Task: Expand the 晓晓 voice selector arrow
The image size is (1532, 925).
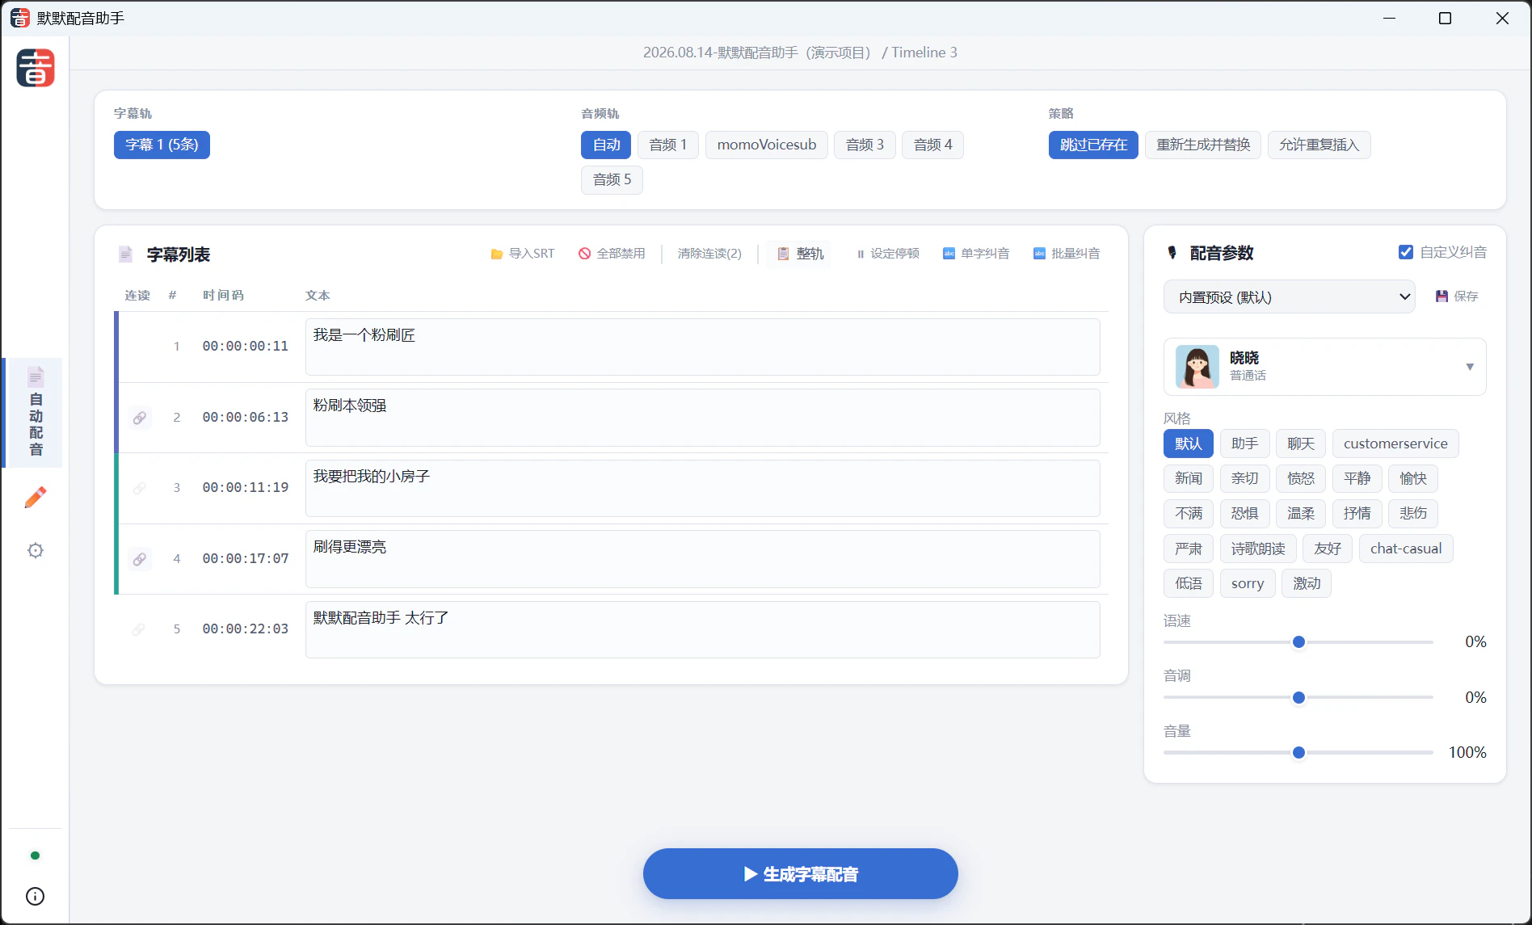Action: (x=1470, y=367)
